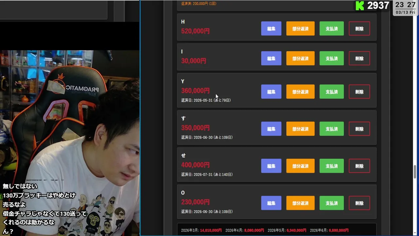Viewport: 419px width, 236px height.
Task: Delete entry せ with 削除 button
Action: 359,166
